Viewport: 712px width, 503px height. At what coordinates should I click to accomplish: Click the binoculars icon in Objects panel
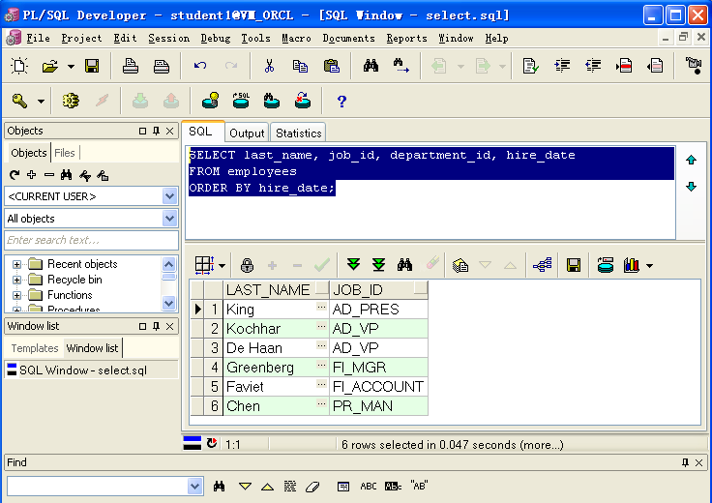tap(67, 175)
